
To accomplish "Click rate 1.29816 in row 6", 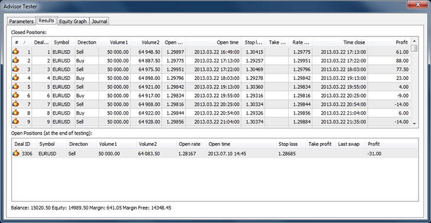I will 302,95.
